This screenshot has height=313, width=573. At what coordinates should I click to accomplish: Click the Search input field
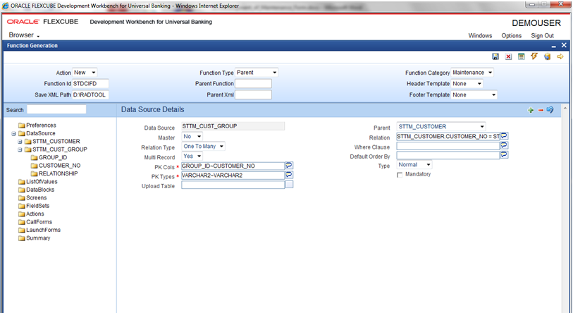[56, 109]
